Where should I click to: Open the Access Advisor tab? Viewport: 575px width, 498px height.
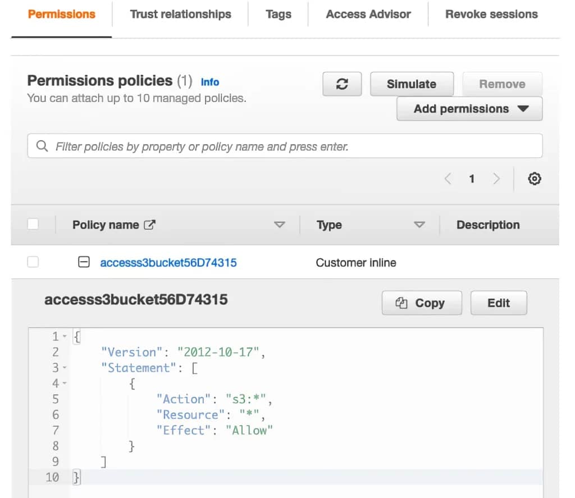pyautogui.click(x=368, y=14)
